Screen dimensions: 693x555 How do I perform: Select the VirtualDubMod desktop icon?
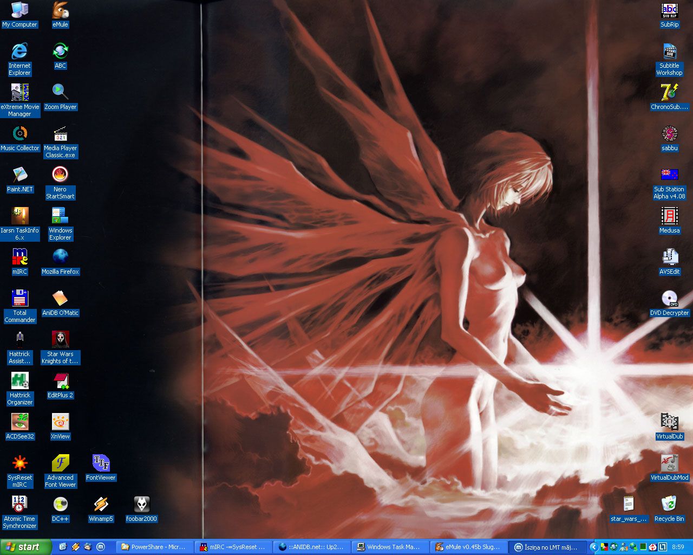point(669,468)
